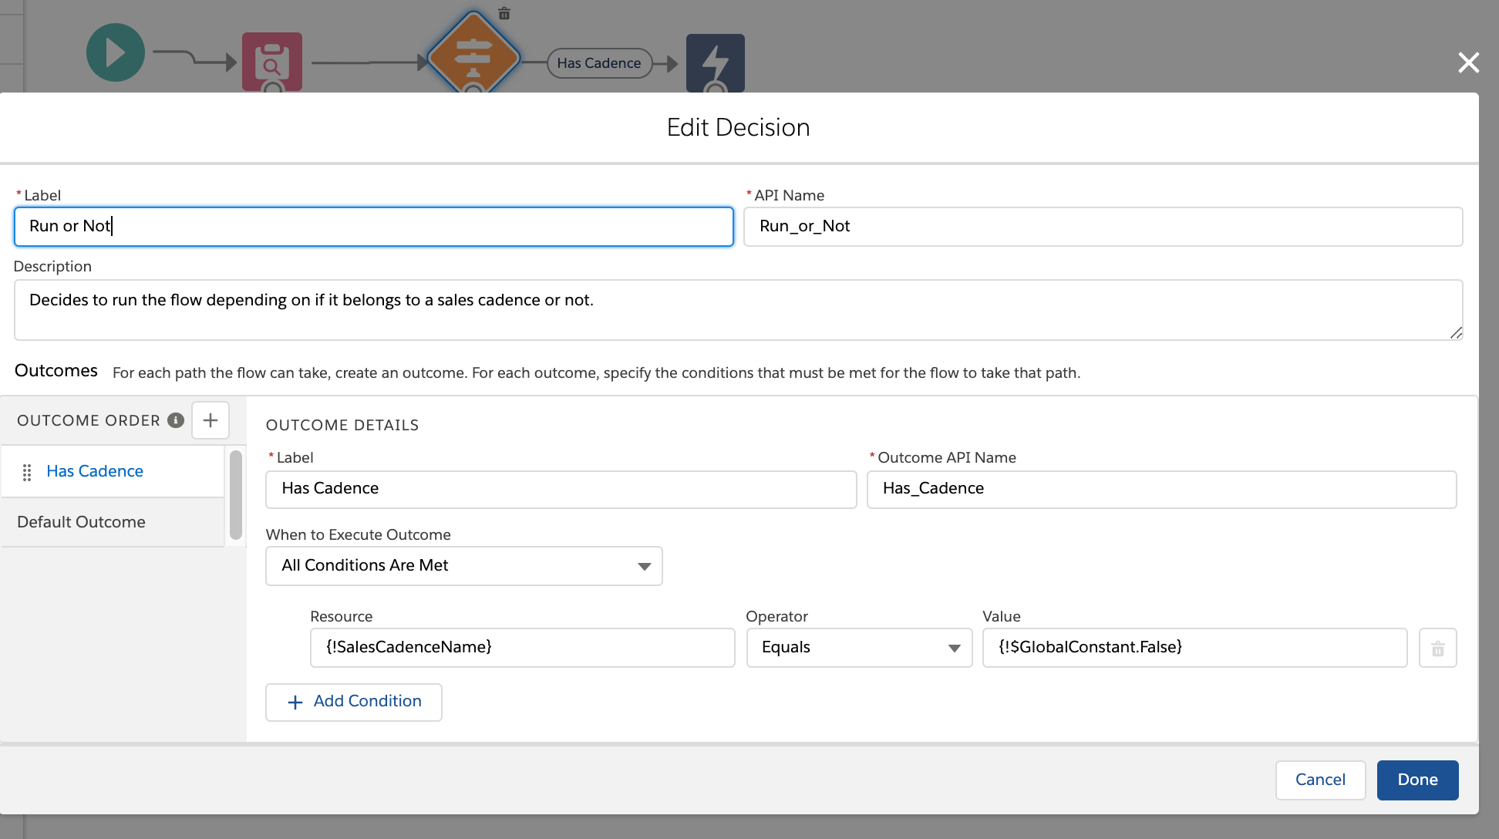Select the Default Outcome item
Image resolution: width=1499 pixels, height=839 pixels.
(81, 522)
